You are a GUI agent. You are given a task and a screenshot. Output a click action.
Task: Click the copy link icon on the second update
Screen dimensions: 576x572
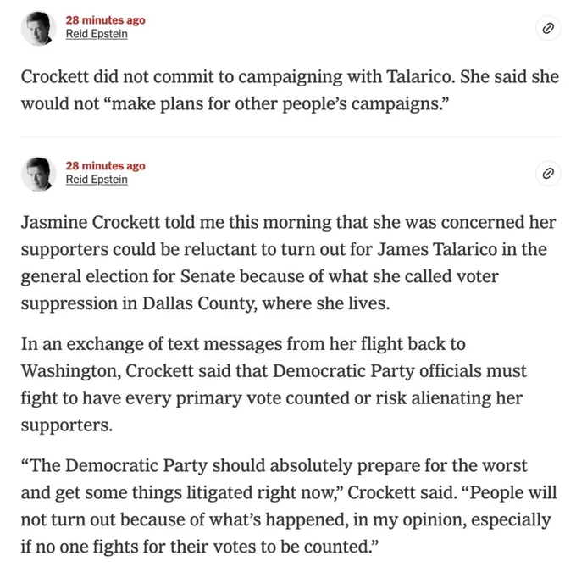548,174
